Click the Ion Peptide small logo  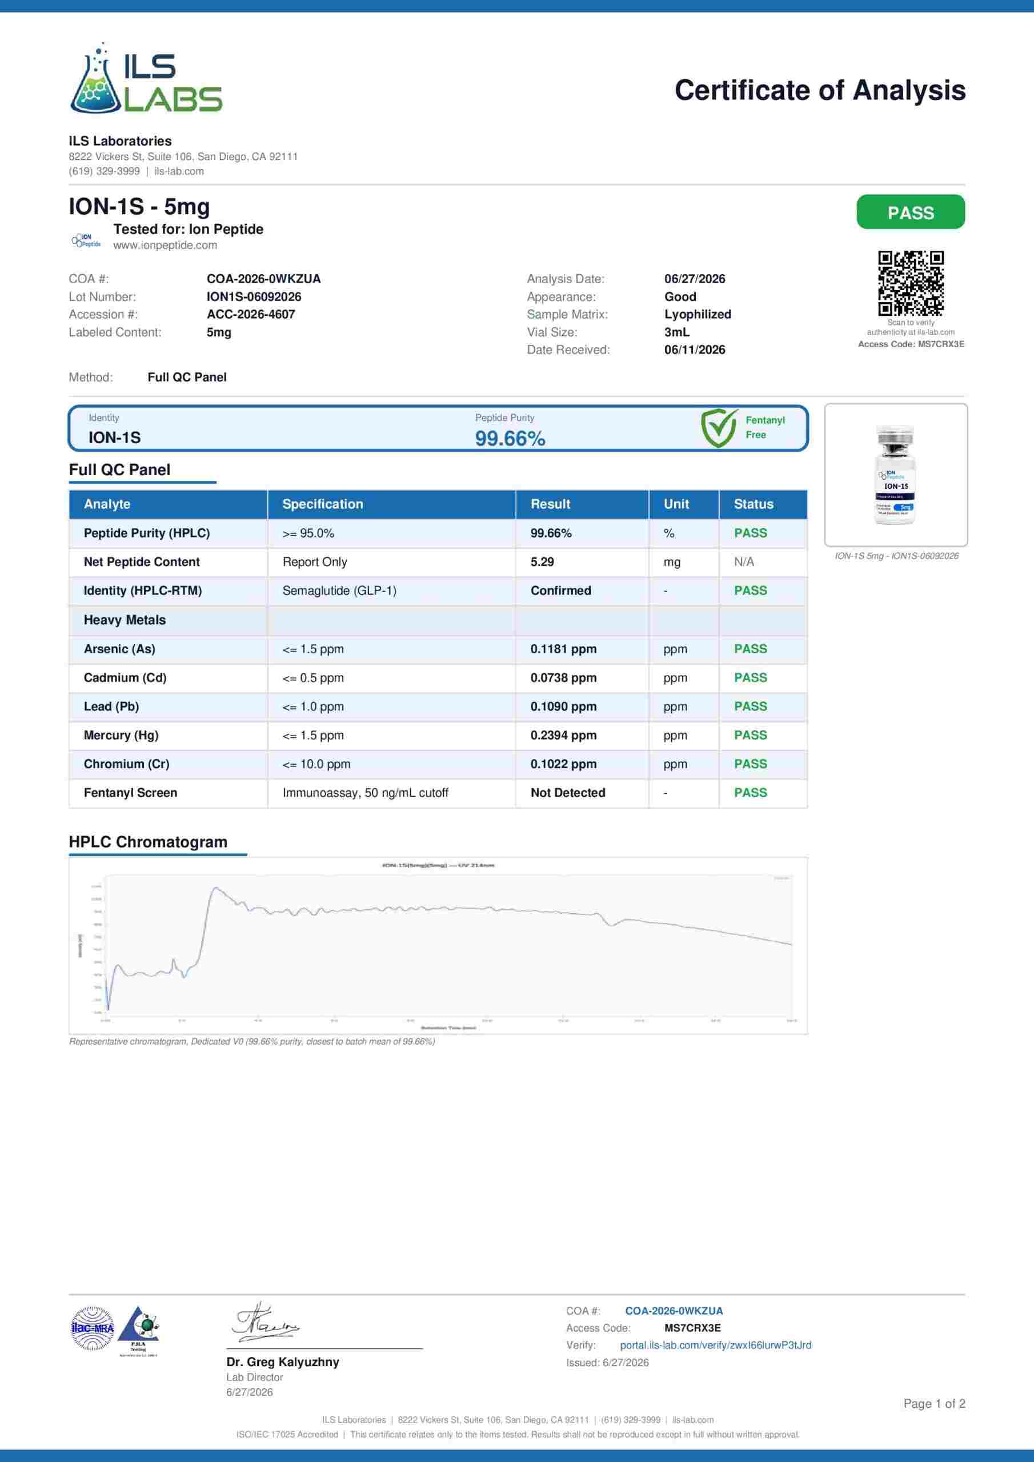point(85,240)
